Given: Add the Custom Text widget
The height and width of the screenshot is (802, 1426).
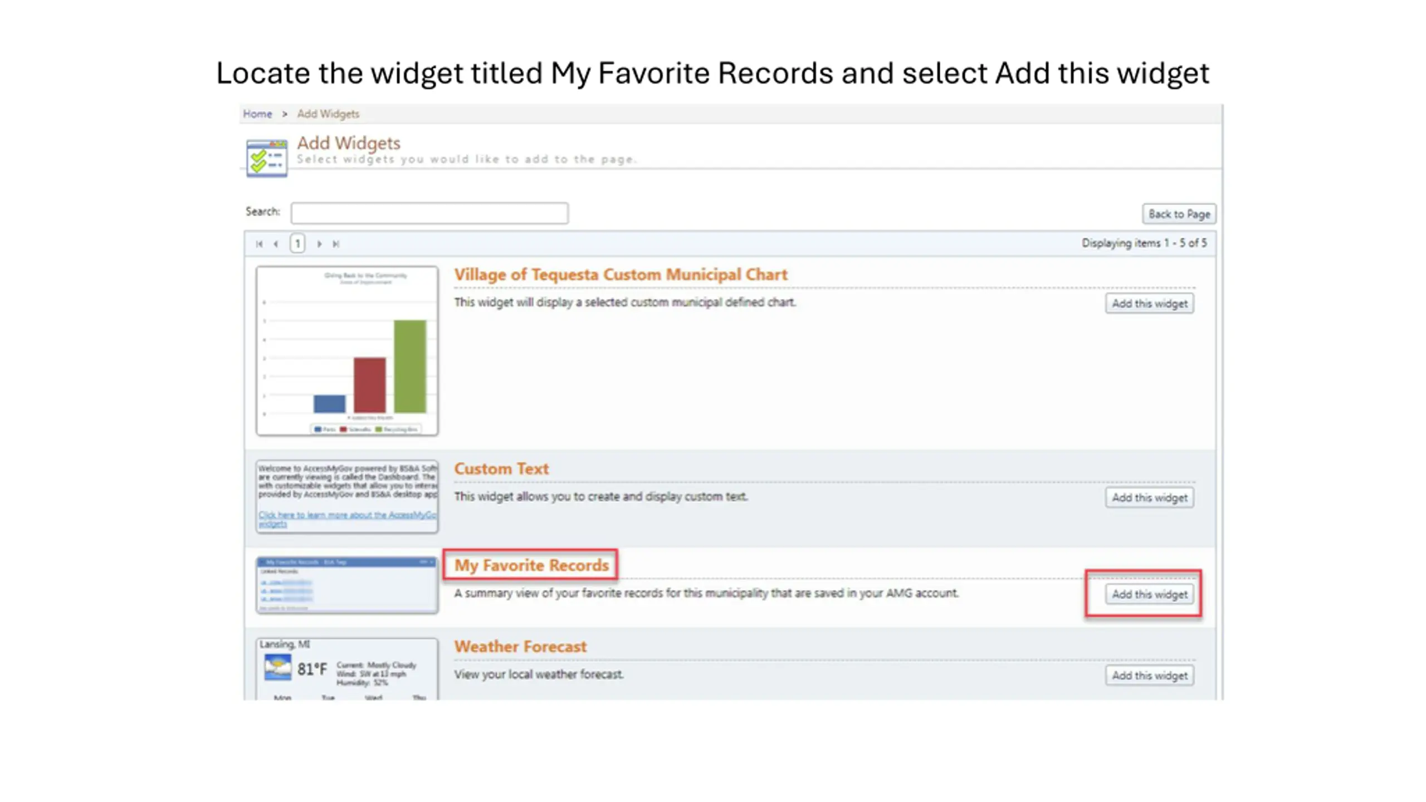Looking at the screenshot, I should [1150, 497].
